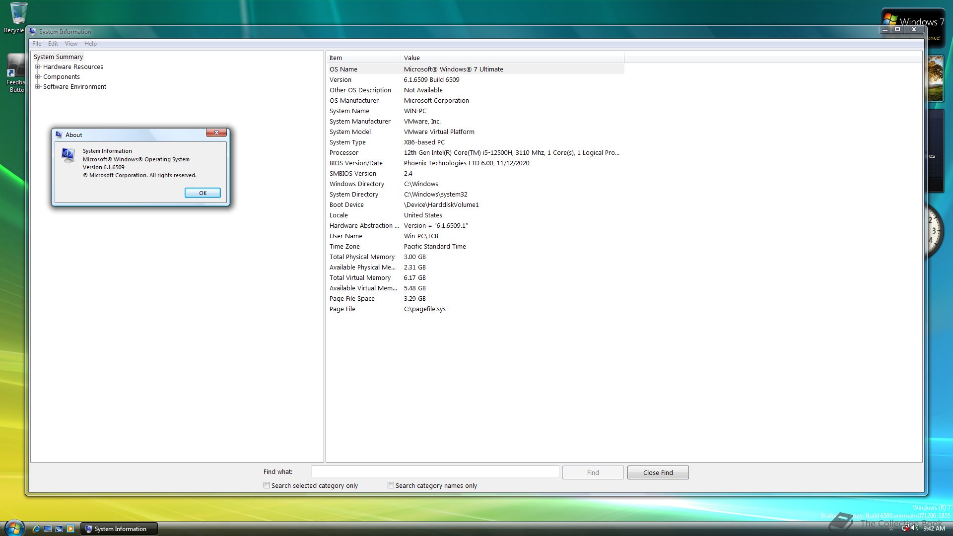
Task: Close the About dialog with X
Action: (x=216, y=133)
